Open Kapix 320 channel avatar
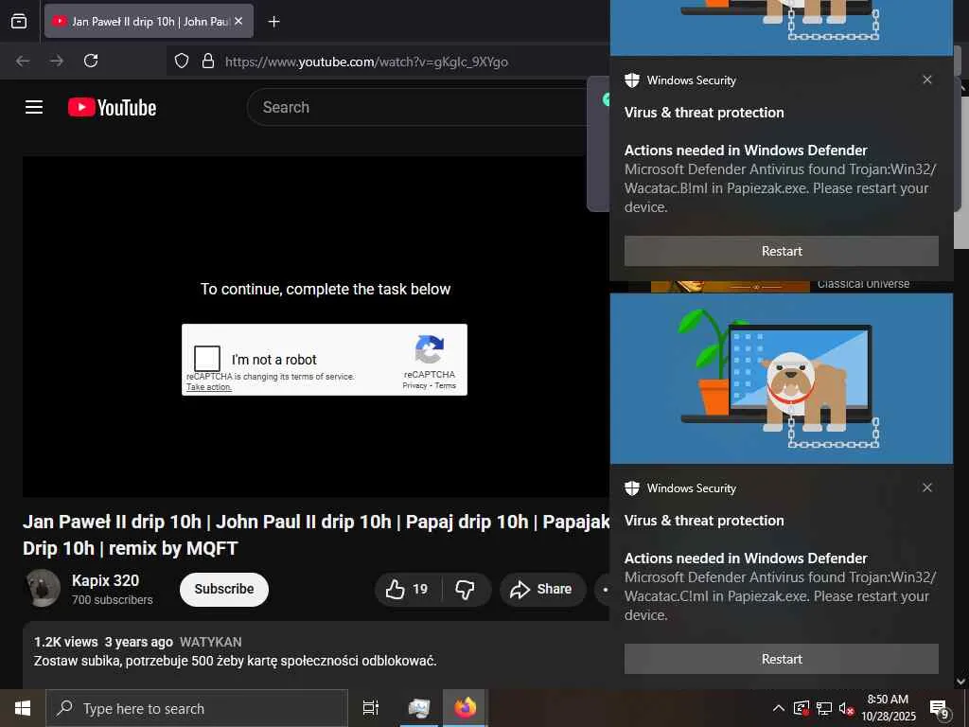 [x=42, y=588]
